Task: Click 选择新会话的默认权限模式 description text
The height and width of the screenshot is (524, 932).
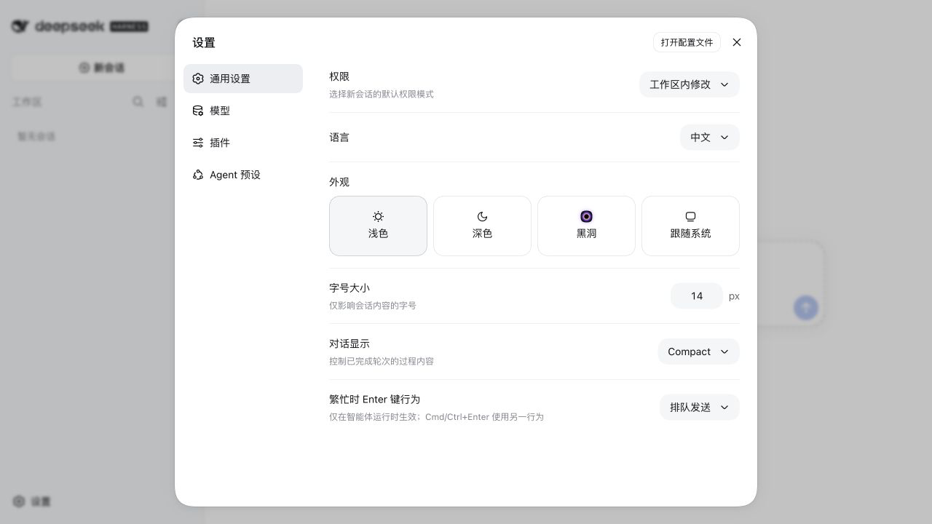Action: [382, 94]
